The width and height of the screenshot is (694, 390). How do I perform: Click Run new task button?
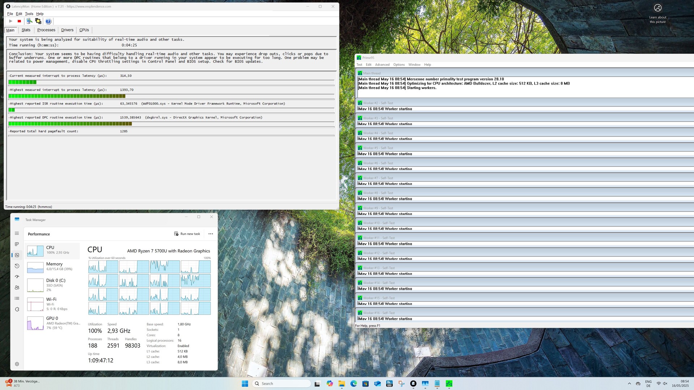pos(187,234)
